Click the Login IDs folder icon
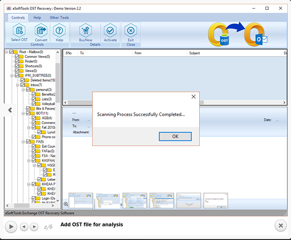 coord(38,198)
